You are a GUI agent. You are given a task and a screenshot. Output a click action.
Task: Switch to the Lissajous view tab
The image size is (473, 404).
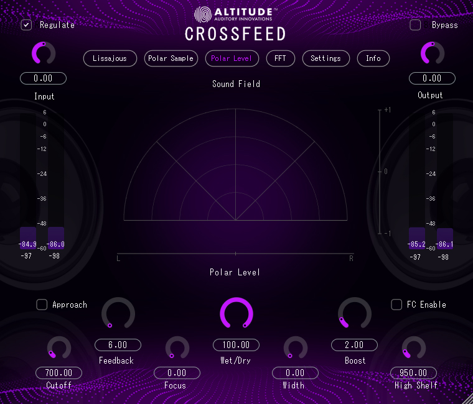pyautogui.click(x=110, y=58)
